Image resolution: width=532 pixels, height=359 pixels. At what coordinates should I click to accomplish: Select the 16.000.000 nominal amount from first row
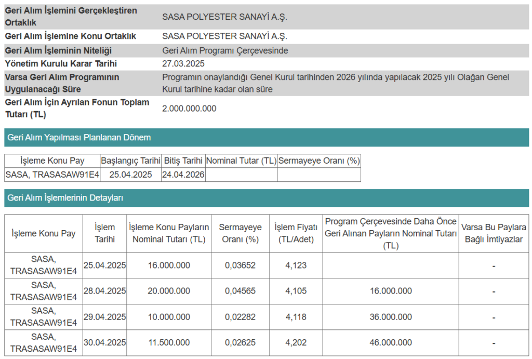pos(168,265)
